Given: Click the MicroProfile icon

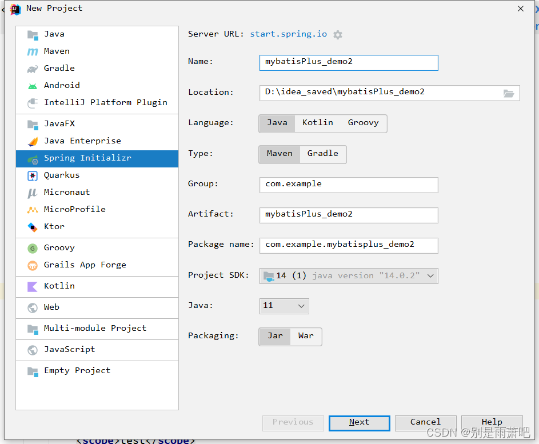Looking at the screenshot, I should coord(33,210).
